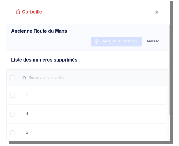Viewport: 179px width, 146px height.
Task: Click the scrollbar track below the thumb
Action: (170, 128)
